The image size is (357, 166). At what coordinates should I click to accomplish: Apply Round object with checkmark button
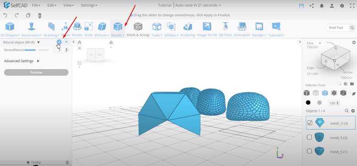[x=59, y=42]
